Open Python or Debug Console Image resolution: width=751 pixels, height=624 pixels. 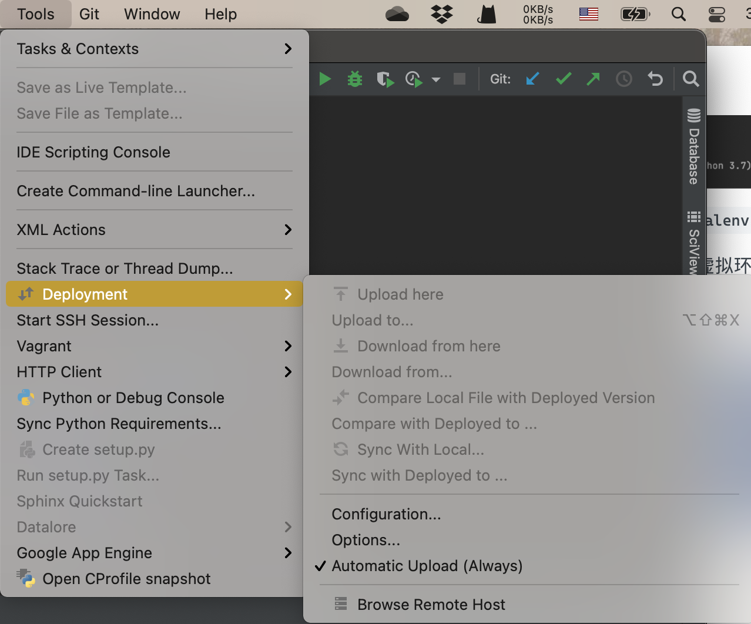click(x=133, y=398)
